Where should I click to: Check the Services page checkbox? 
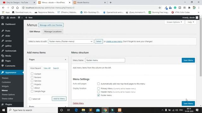(x=32, y=81)
